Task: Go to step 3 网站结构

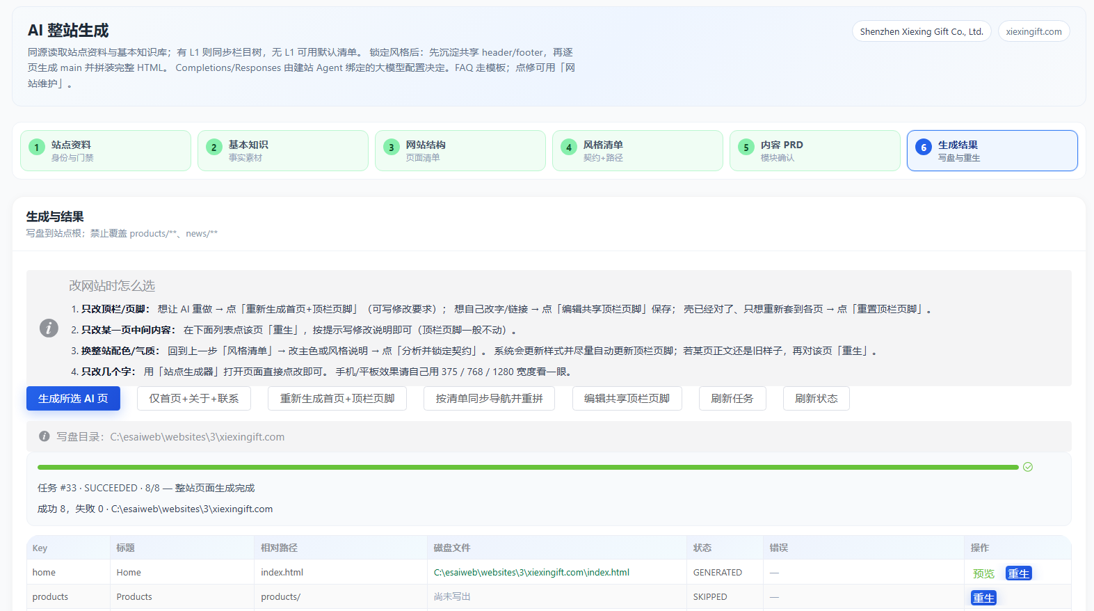Action: pos(460,150)
